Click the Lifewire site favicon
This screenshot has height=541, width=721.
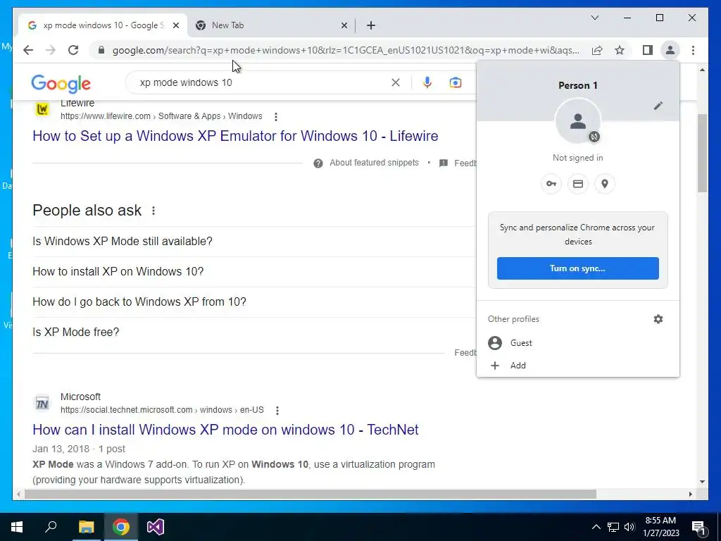[x=42, y=109]
